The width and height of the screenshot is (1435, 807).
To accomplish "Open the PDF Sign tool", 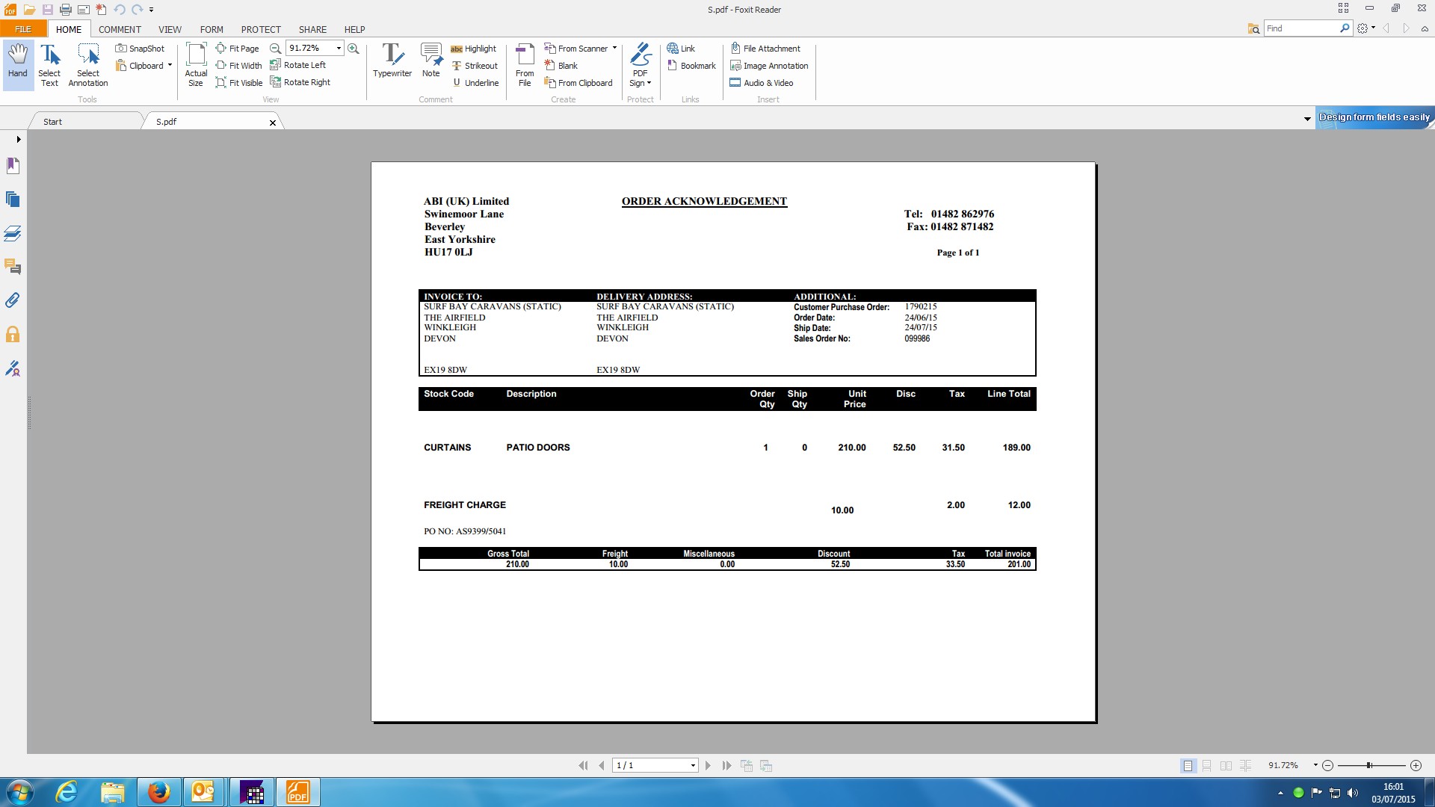I will pos(640,64).
